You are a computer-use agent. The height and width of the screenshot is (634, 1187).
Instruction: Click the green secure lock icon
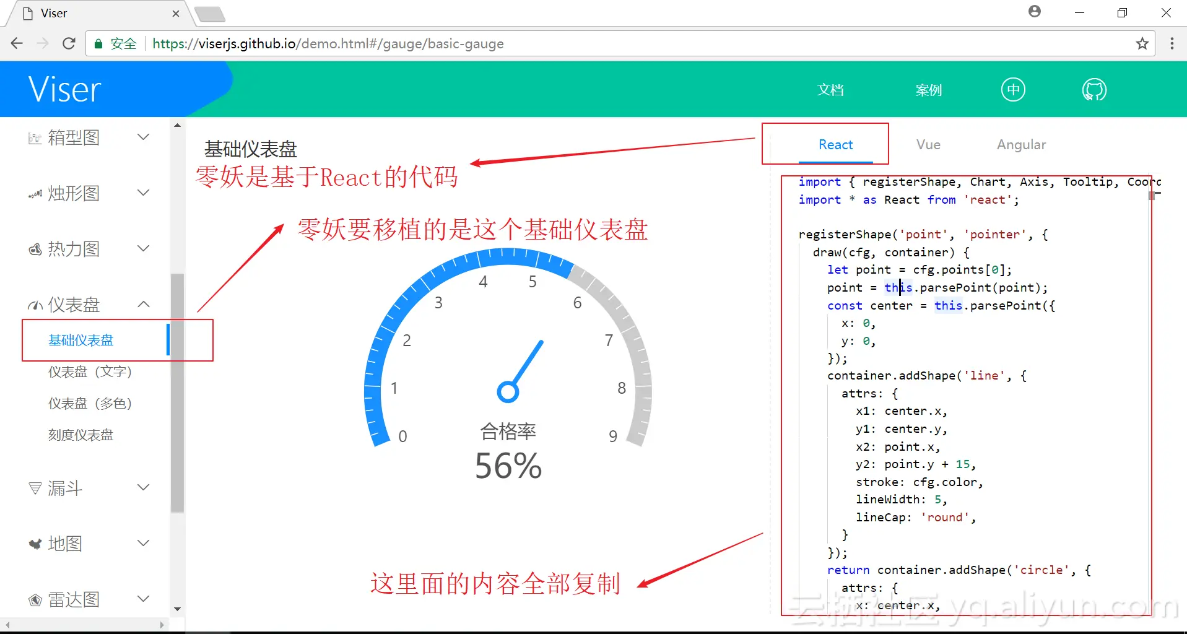click(98, 43)
